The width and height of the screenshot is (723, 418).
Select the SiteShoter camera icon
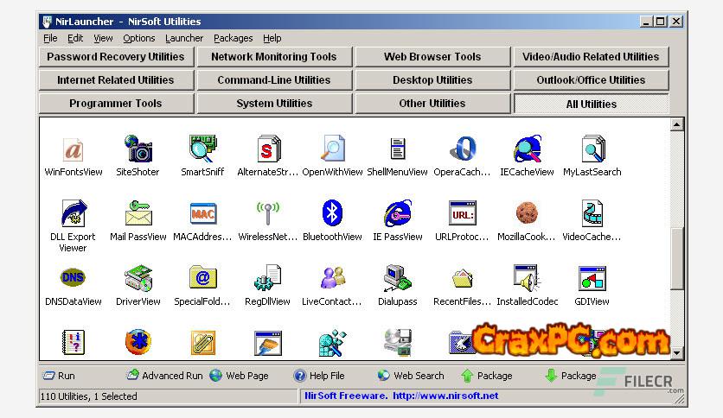(138, 149)
